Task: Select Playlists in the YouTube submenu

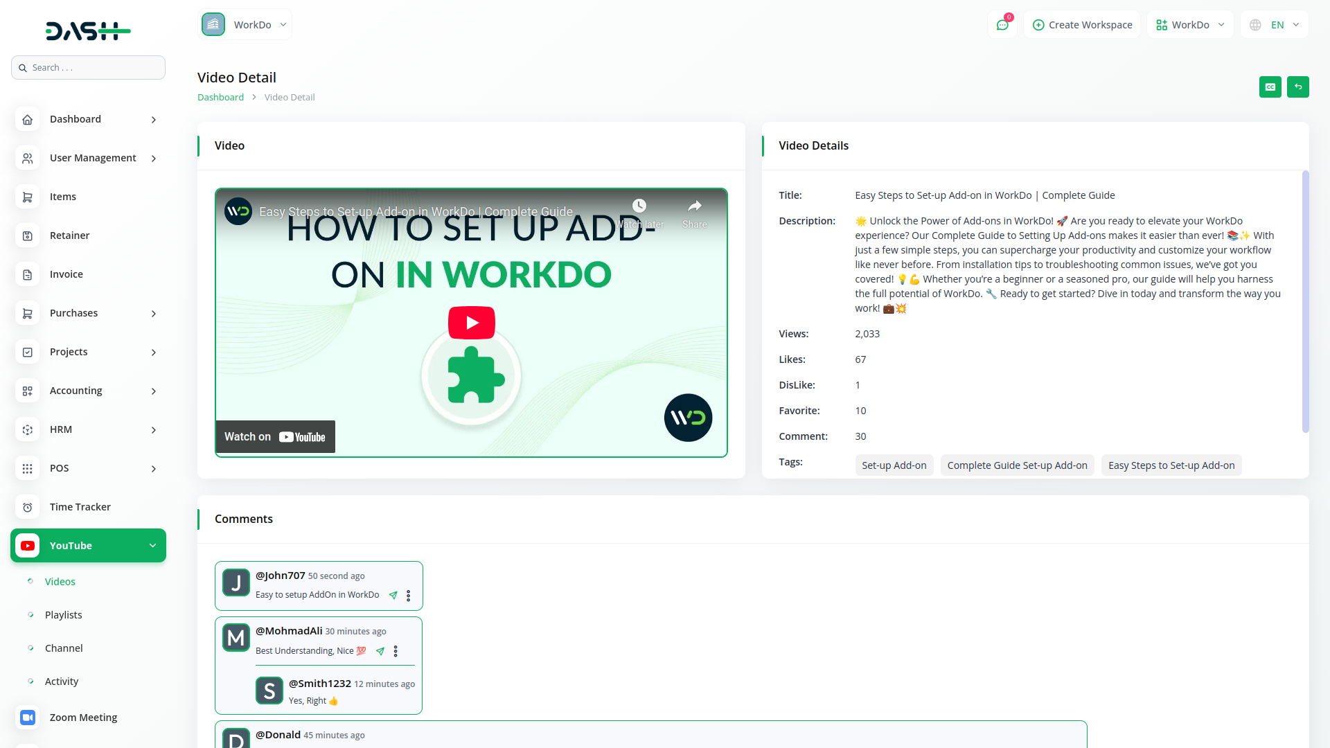Action: [x=63, y=615]
